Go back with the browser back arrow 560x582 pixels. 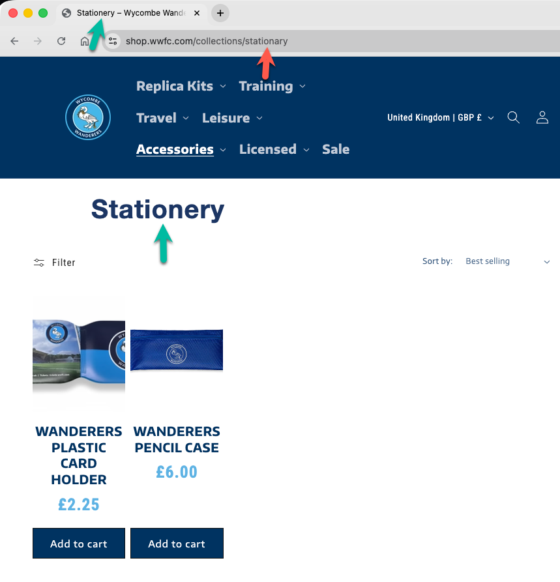coord(14,41)
